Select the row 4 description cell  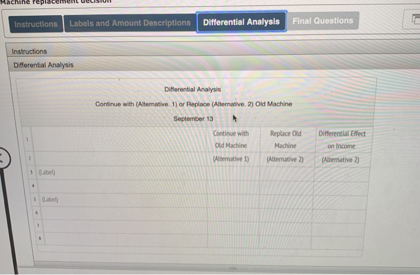pyautogui.click(x=122, y=187)
